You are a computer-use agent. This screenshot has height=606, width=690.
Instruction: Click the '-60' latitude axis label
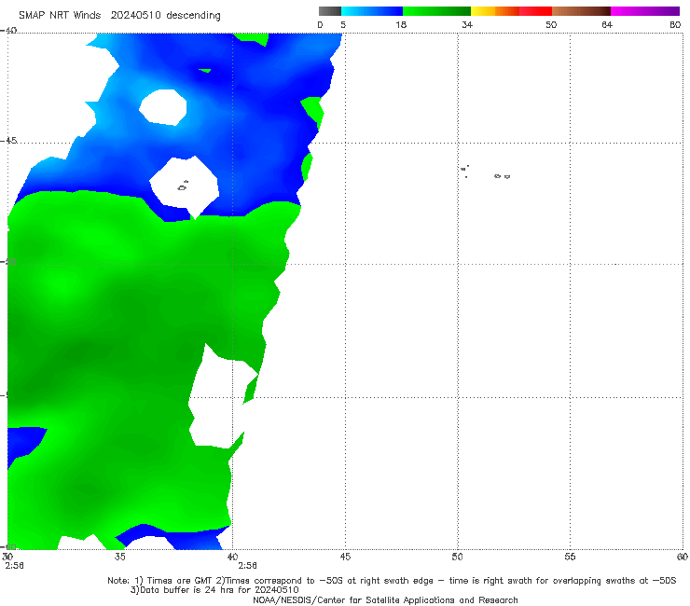point(8,547)
